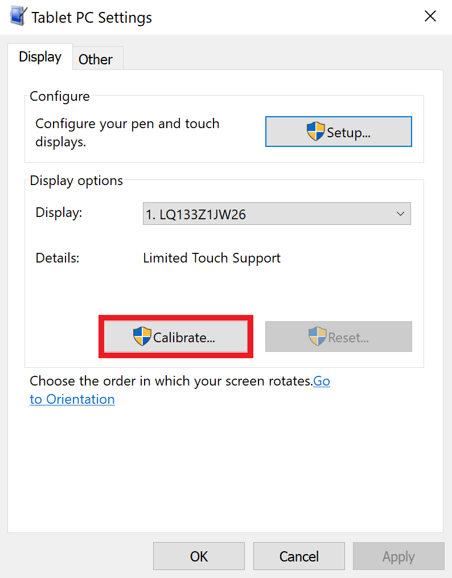Dismiss the dialog with Cancel
The width and height of the screenshot is (452, 578).
[298, 556]
